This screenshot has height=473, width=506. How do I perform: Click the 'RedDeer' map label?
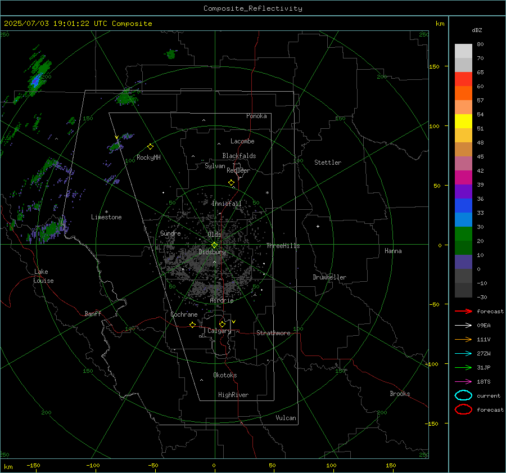(238, 170)
